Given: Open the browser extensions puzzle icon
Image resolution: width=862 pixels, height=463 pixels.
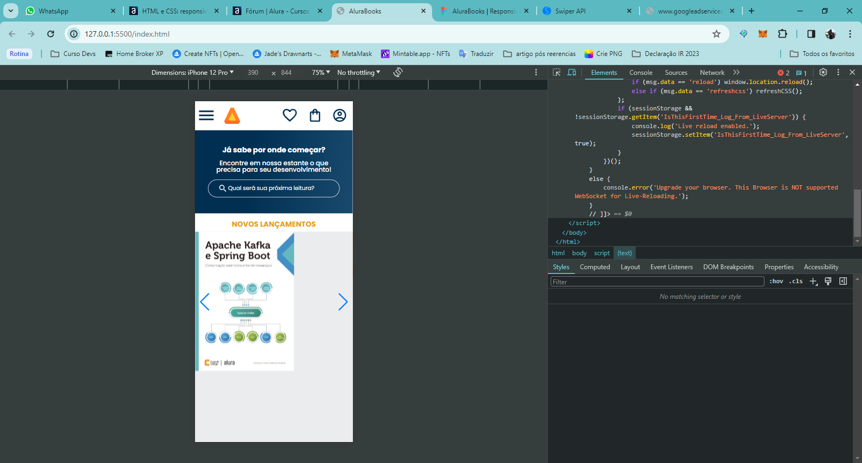Looking at the screenshot, I should tap(782, 34).
